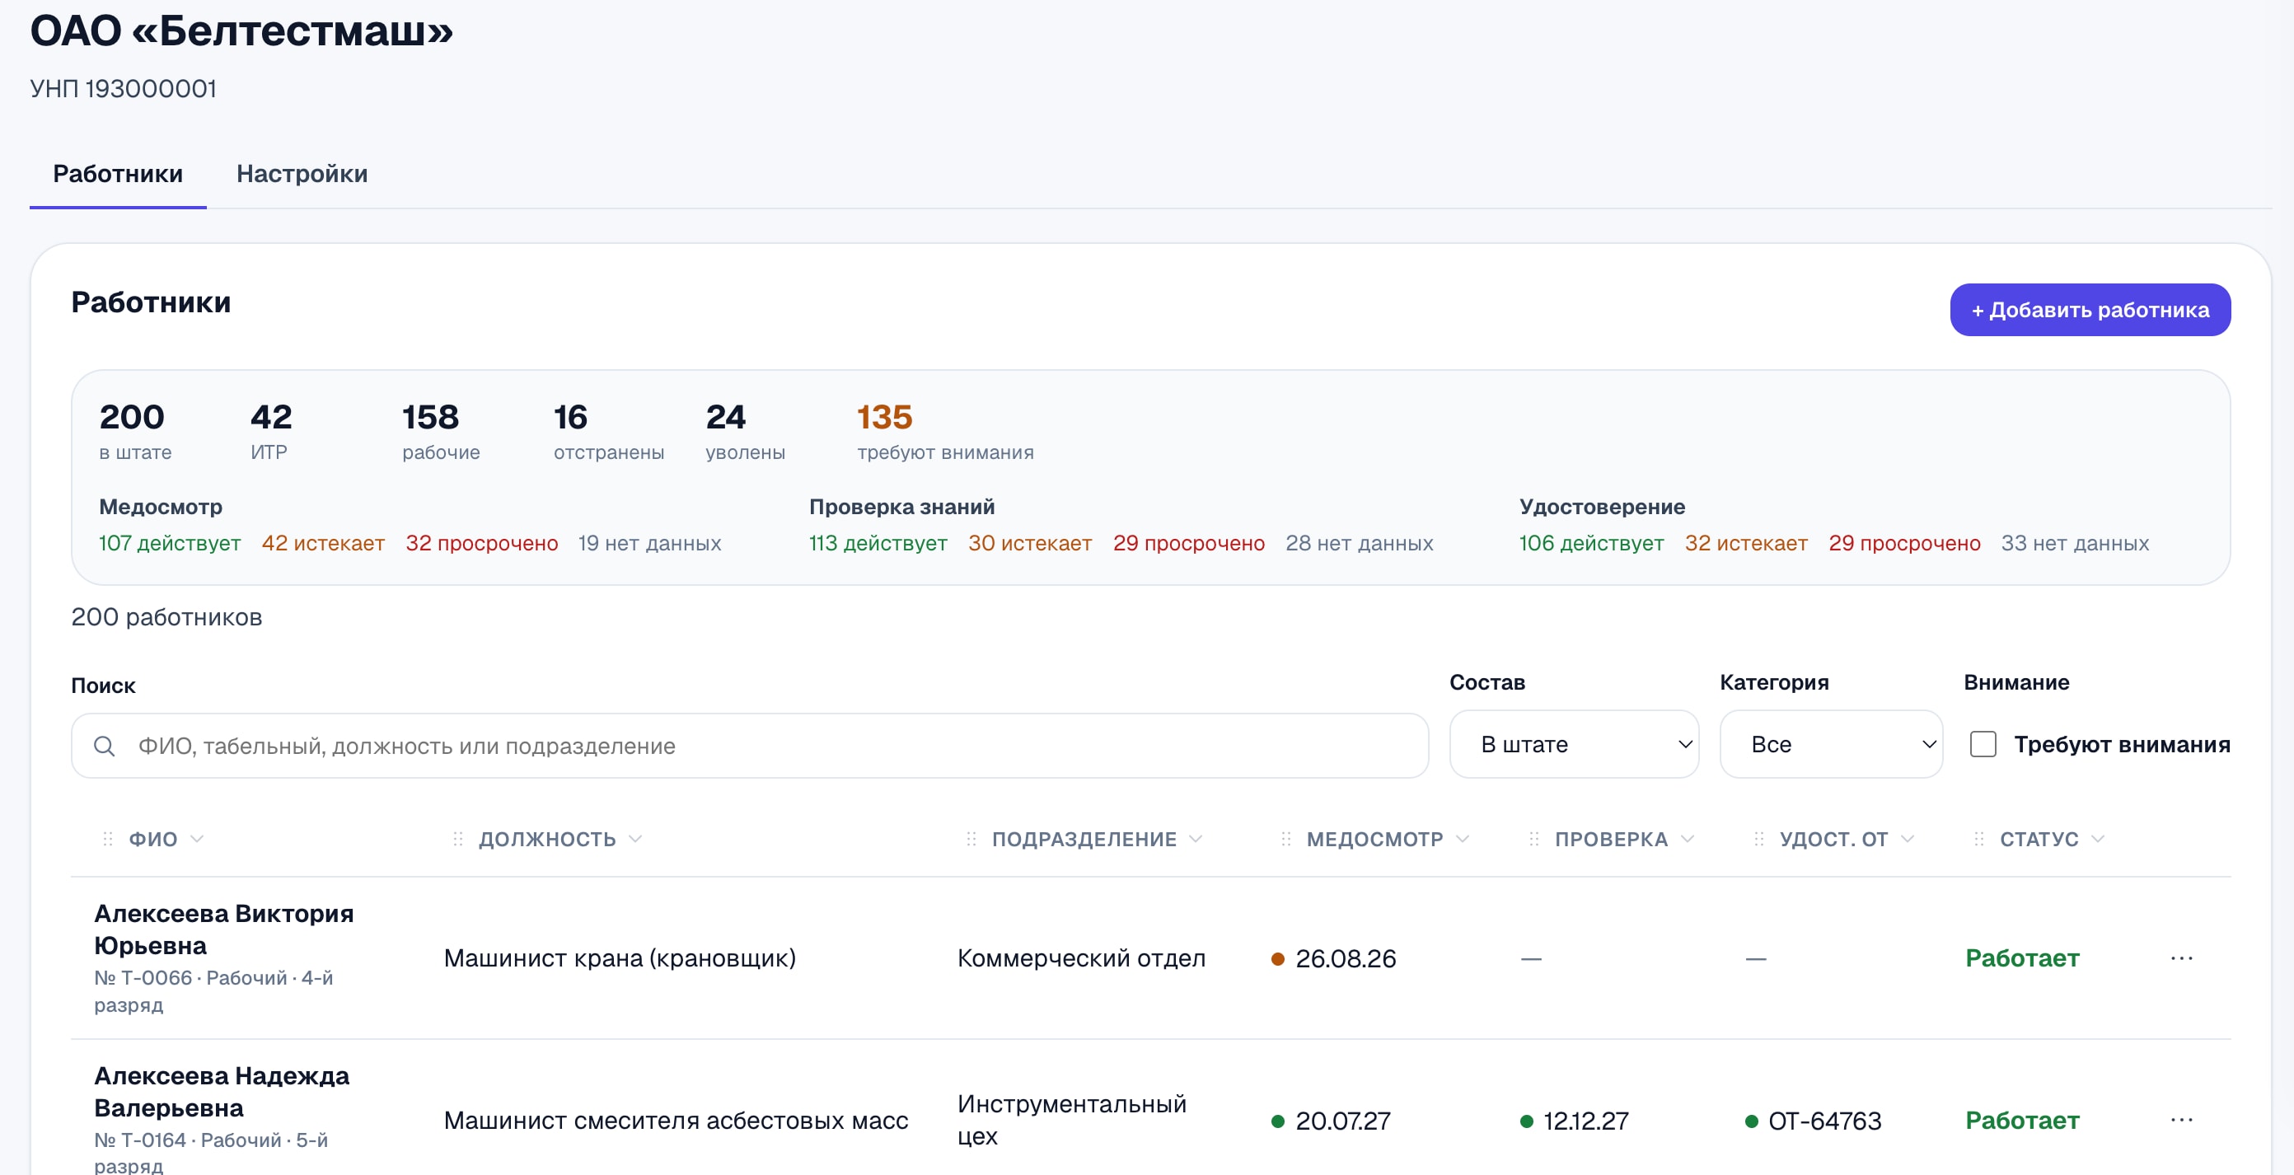Expand Удост. ОТ column sort chevron
The image size is (2294, 1175).
(1908, 839)
